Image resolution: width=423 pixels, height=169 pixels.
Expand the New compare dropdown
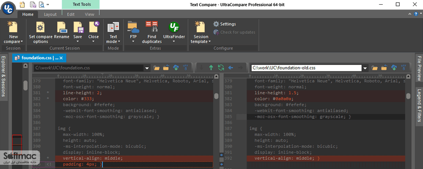pyautogui.click(x=14, y=41)
